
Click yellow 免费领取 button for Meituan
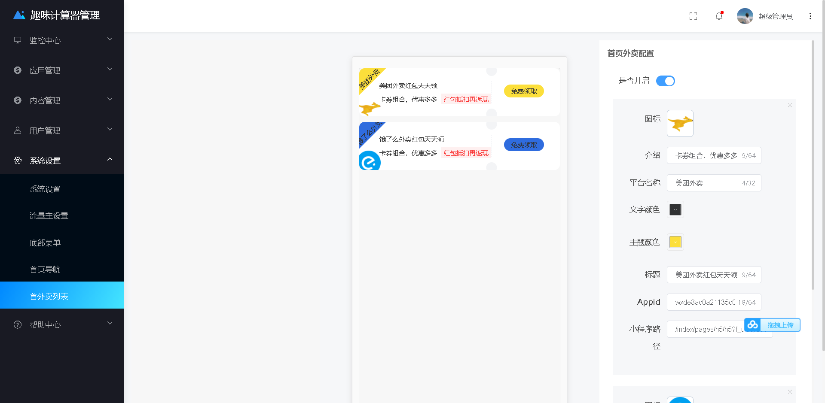(524, 91)
